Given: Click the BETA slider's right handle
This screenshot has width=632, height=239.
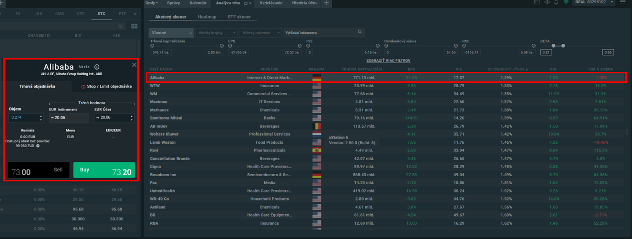Looking at the screenshot, I should point(563,46).
